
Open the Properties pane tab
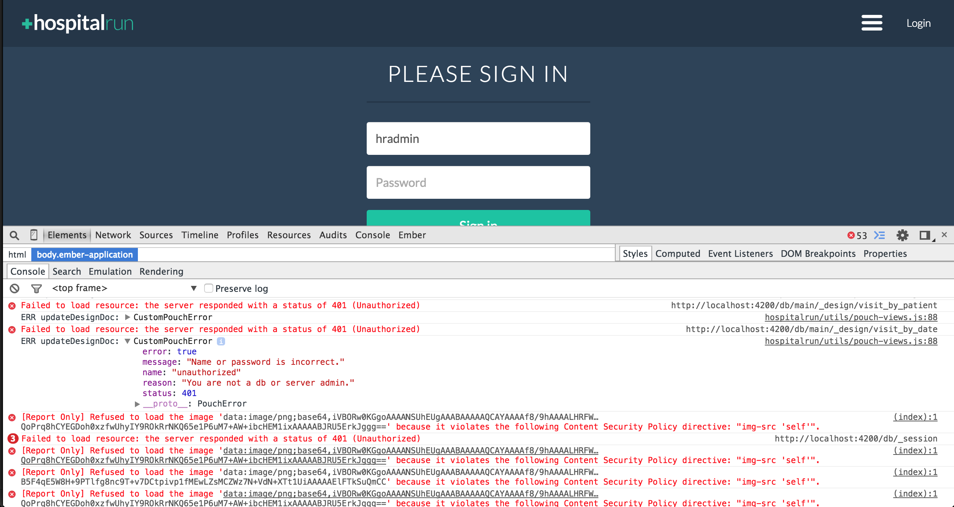pyautogui.click(x=885, y=253)
